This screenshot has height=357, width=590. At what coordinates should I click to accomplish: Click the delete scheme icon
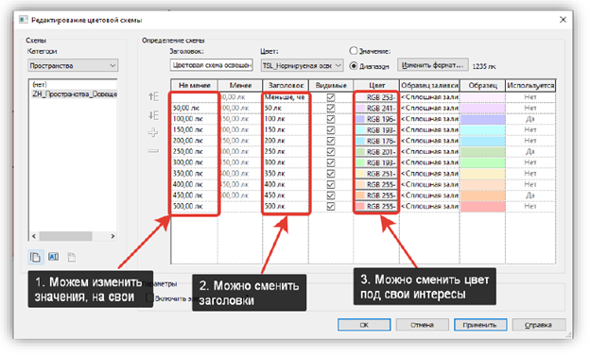[72, 258]
